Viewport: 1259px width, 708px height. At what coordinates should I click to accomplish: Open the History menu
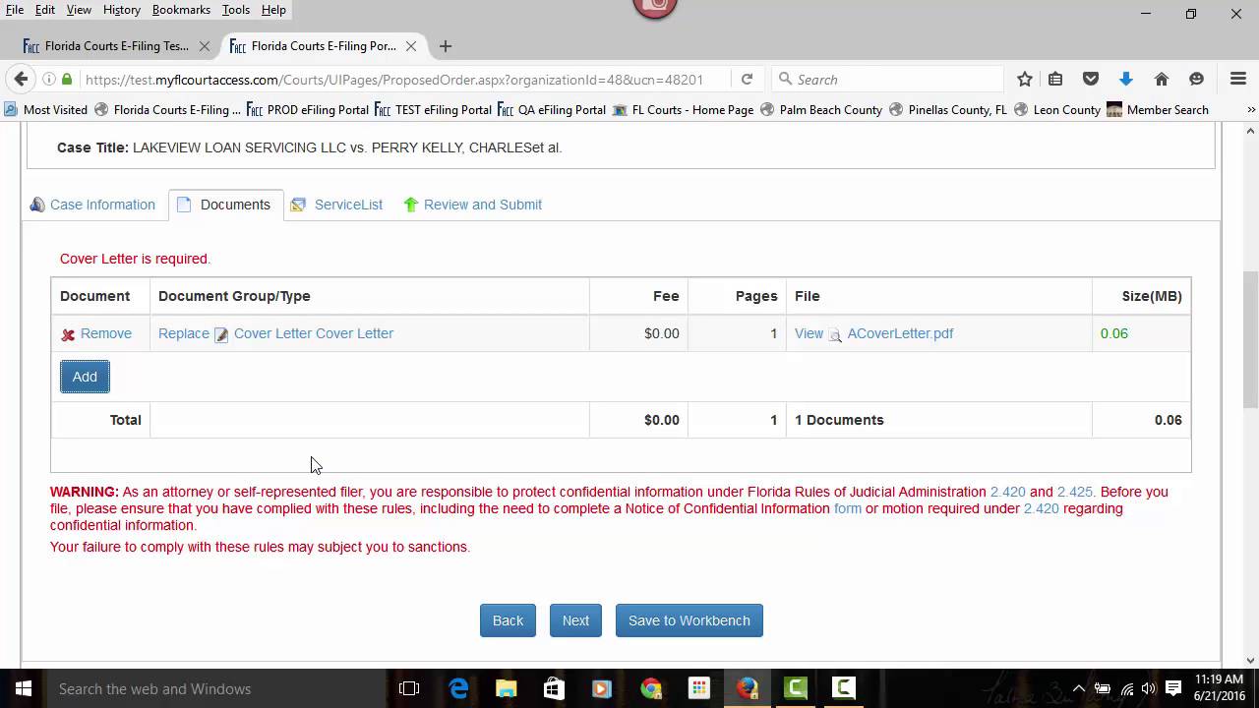click(x=122, y=10)
